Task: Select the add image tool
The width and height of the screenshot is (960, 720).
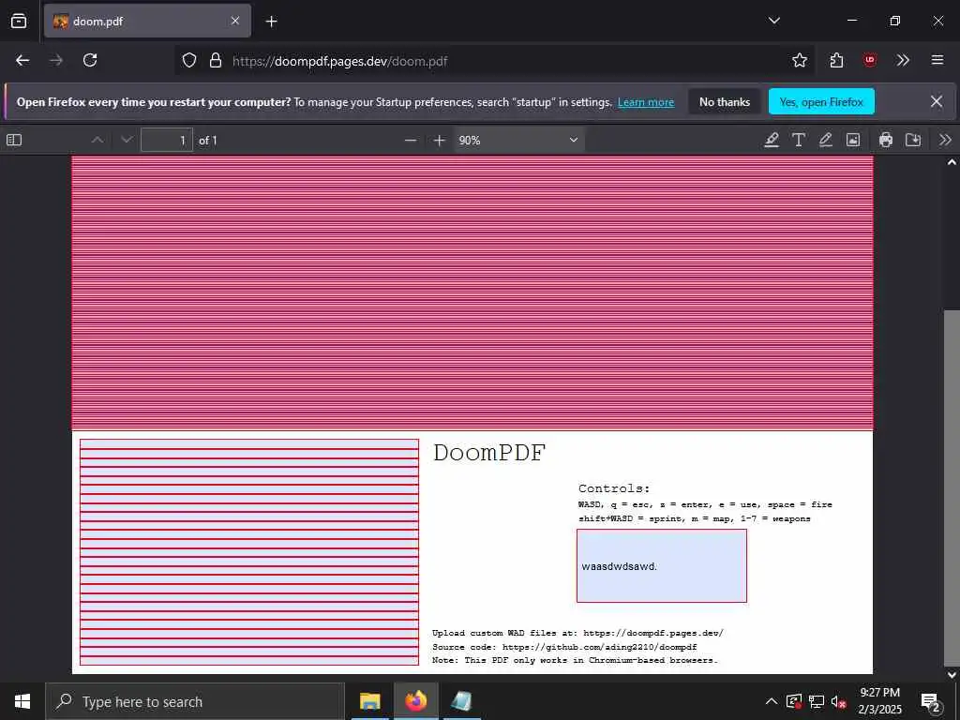Action: [853, 141]
